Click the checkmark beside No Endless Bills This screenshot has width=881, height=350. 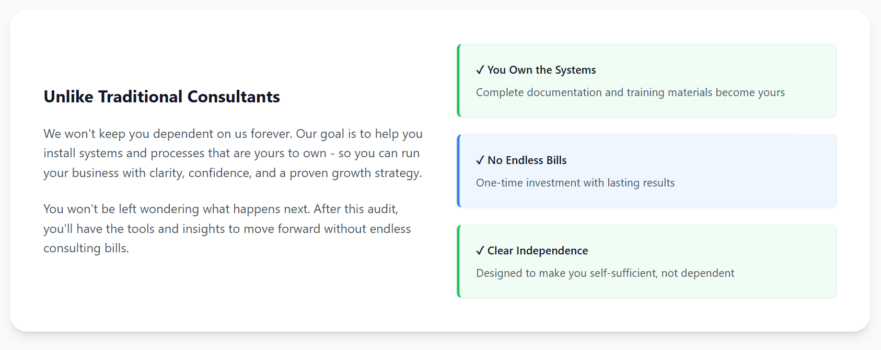pos(480,160)
